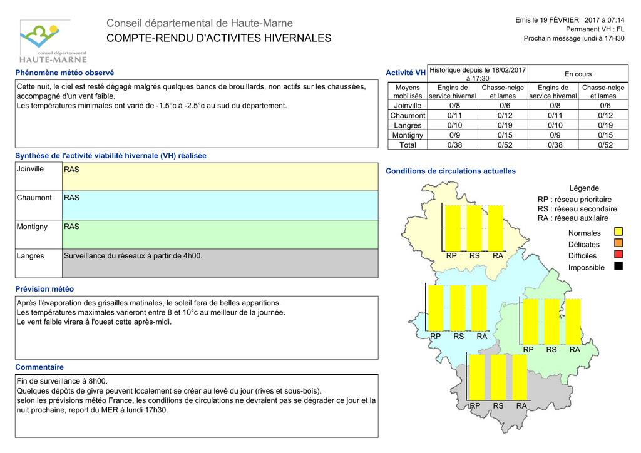
Task: Click the RP bar in the green Montigny chart
Action: [531, 322]
